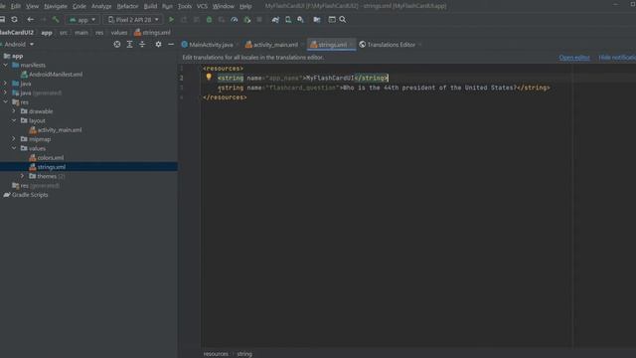Screen dimensions: 636x358
Task: Click the closing </resources> tag line
Action: tap(225, 97)
